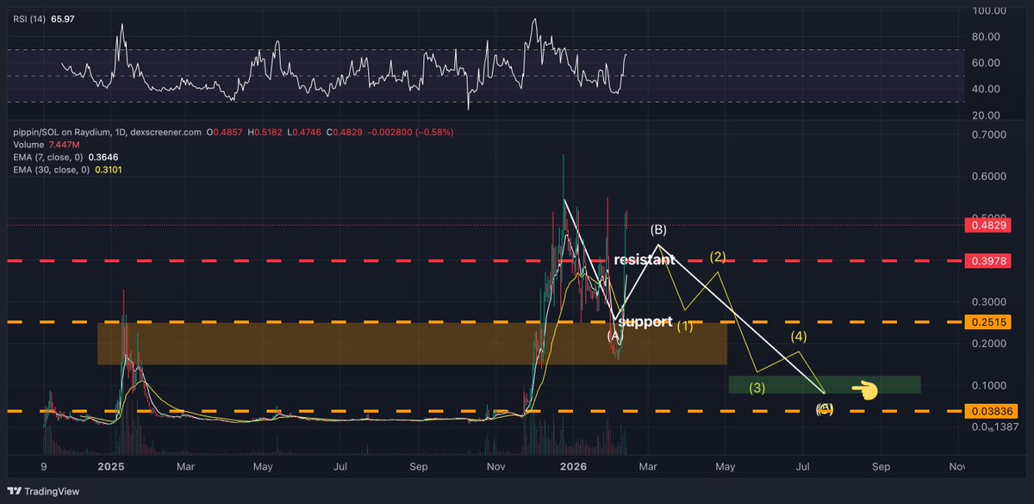
Task: Click the 0.6000 price axis label
Action: point(991,177)
